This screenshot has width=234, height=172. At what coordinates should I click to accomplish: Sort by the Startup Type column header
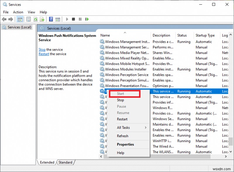205,35
